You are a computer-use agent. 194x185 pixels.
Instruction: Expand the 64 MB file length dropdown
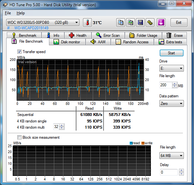coord(171,155)
